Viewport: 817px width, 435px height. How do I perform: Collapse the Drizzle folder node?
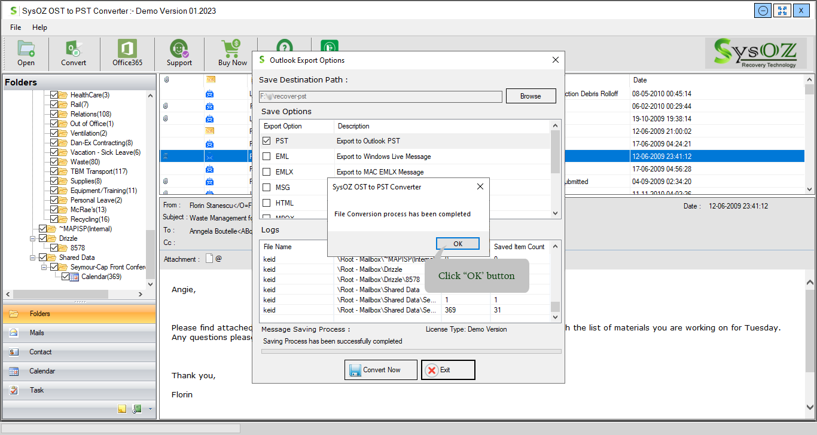pos(33,238)
